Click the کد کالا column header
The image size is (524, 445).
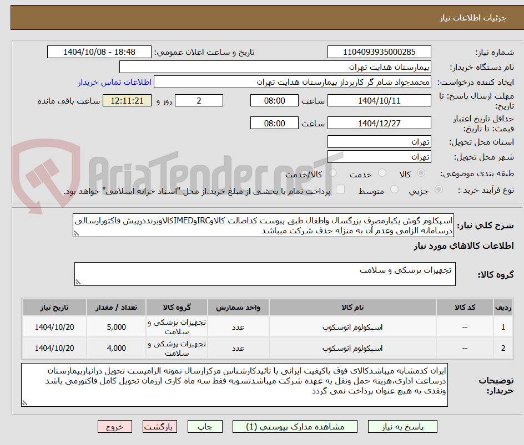pos(465,307)
